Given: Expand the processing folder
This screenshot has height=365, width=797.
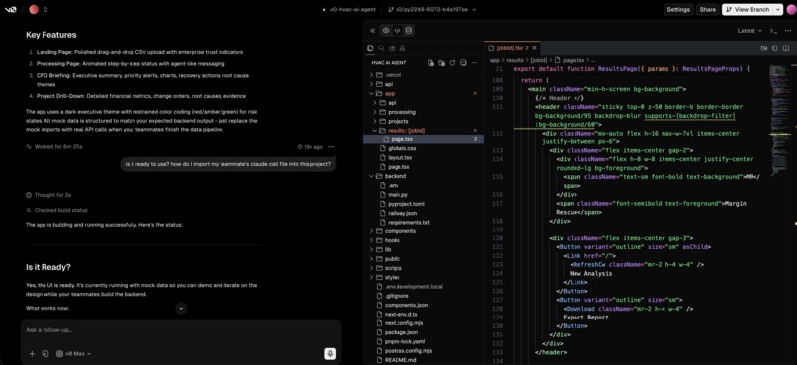Looking at the screenshot, I should point(423,112).
